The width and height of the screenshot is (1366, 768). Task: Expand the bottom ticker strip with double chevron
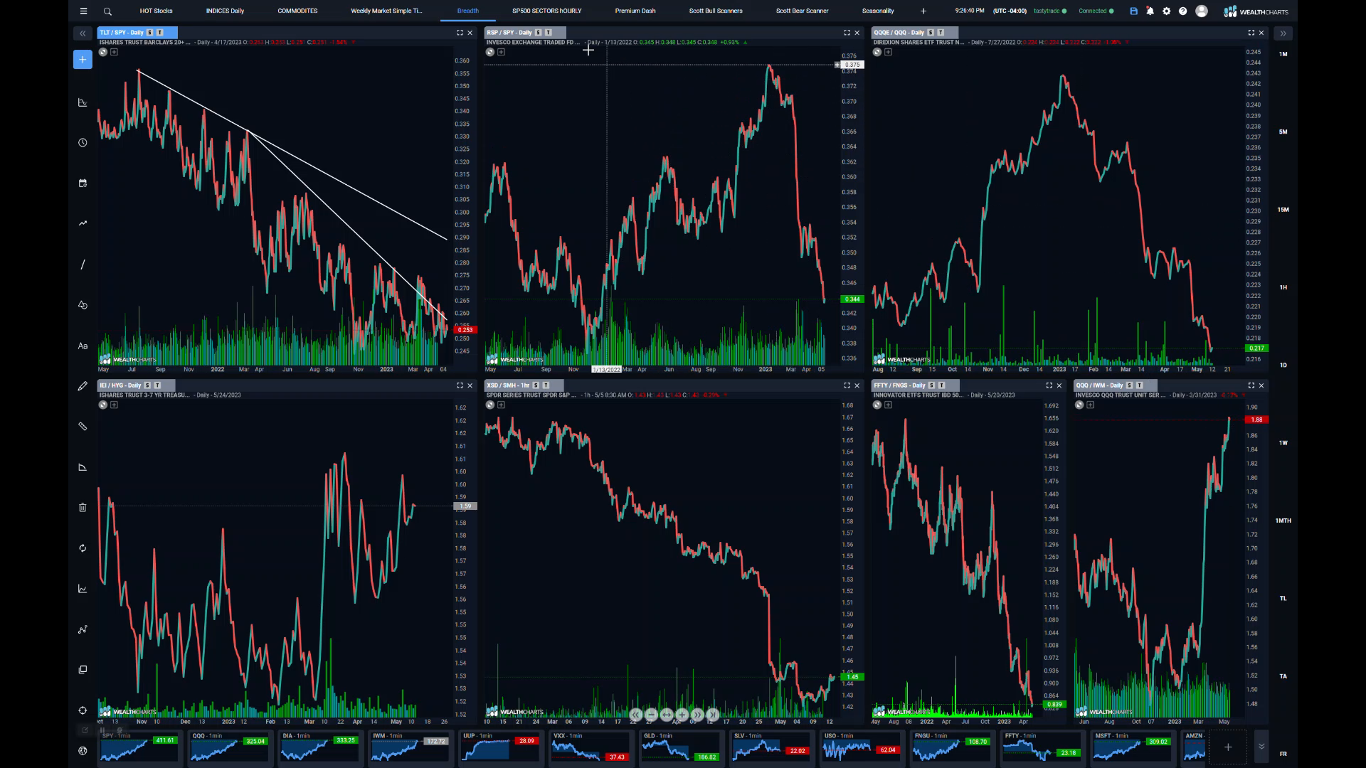pyautogui.click(x=1261, y=747)
